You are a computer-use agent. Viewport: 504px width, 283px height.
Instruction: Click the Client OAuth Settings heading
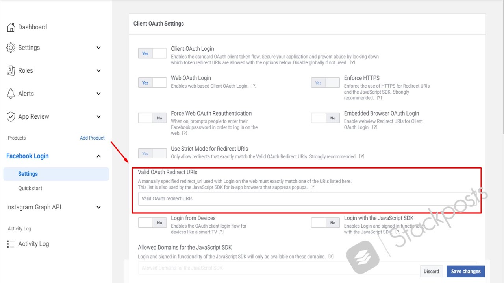(x=159, y=24)
